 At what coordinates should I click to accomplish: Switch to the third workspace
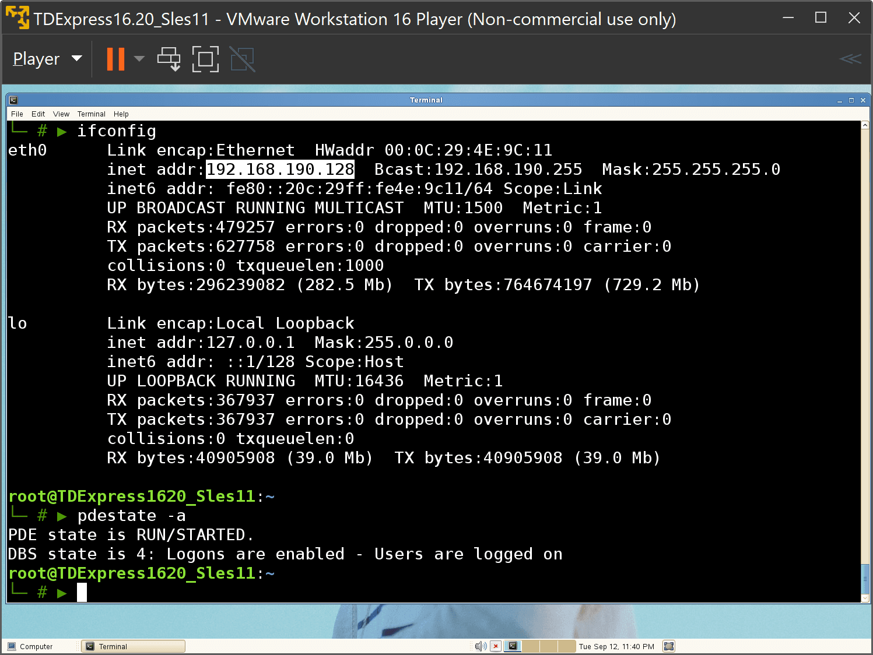pyautogui.click(x=549, y=646)
